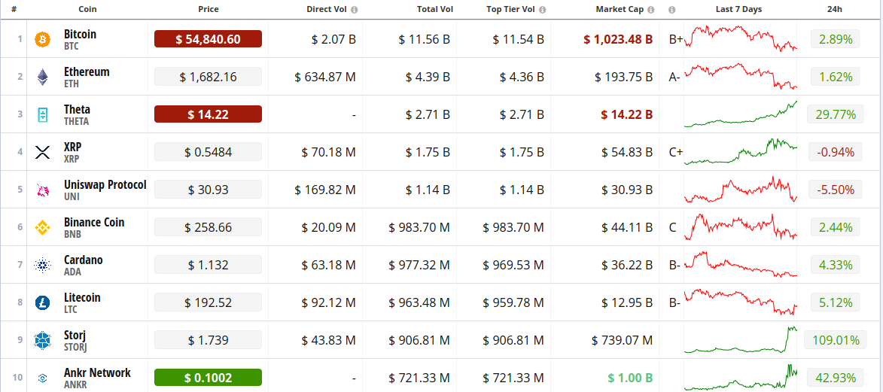Sort by the 24h column header
This screenshot has height=392, width=883.
(x=835, y=9)
